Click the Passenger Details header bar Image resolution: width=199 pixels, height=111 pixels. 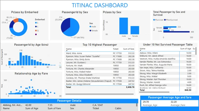(69, 101)
